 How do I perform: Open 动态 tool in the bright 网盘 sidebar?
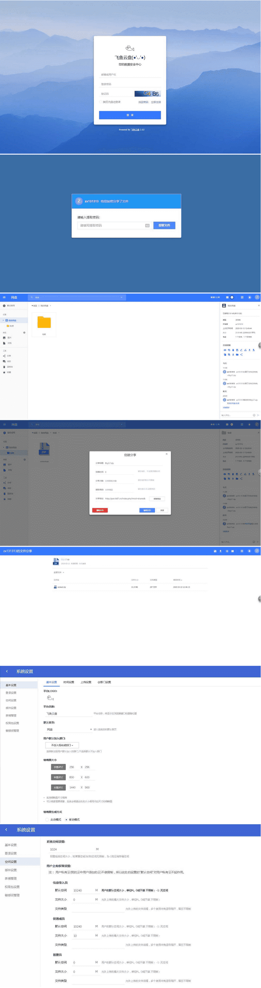pyautogui.click(x=7, y=361)
